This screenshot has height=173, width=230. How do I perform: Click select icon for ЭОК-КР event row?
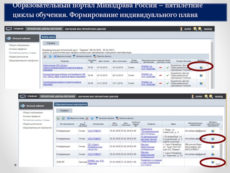click(x=213, y=162)
